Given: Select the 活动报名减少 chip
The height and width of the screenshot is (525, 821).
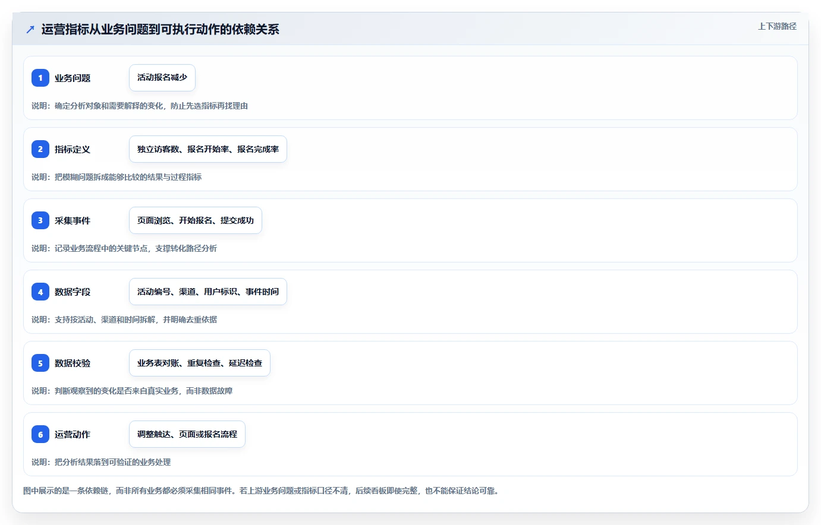Looking at the screenshot, I should (162, 78).
